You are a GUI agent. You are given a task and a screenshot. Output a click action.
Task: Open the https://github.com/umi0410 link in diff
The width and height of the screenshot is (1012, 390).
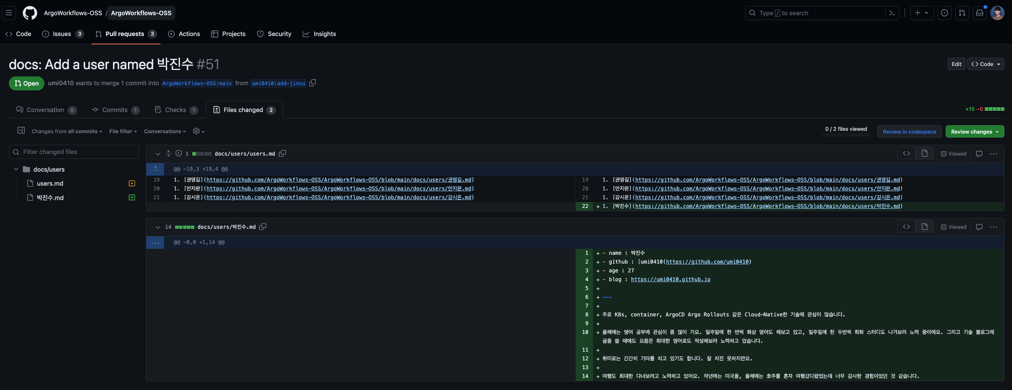click(707, 262)
